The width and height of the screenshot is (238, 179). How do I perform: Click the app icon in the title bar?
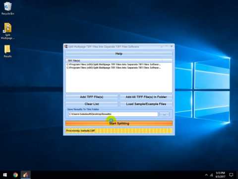(66, 46)
